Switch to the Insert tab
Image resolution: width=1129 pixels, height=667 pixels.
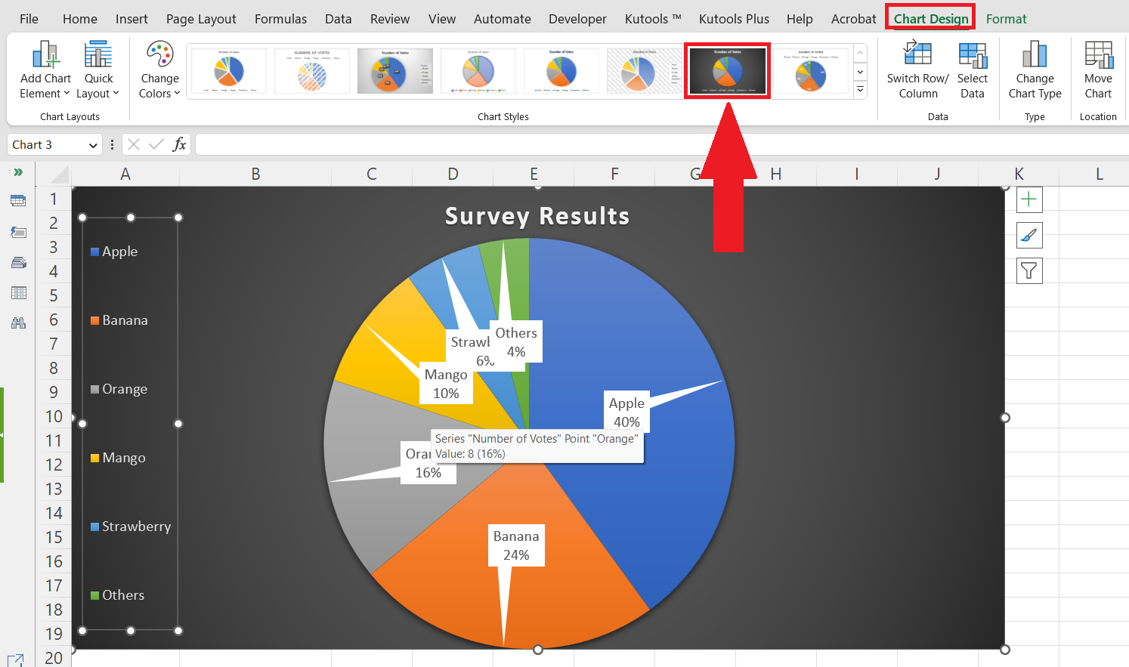[131, 19]
